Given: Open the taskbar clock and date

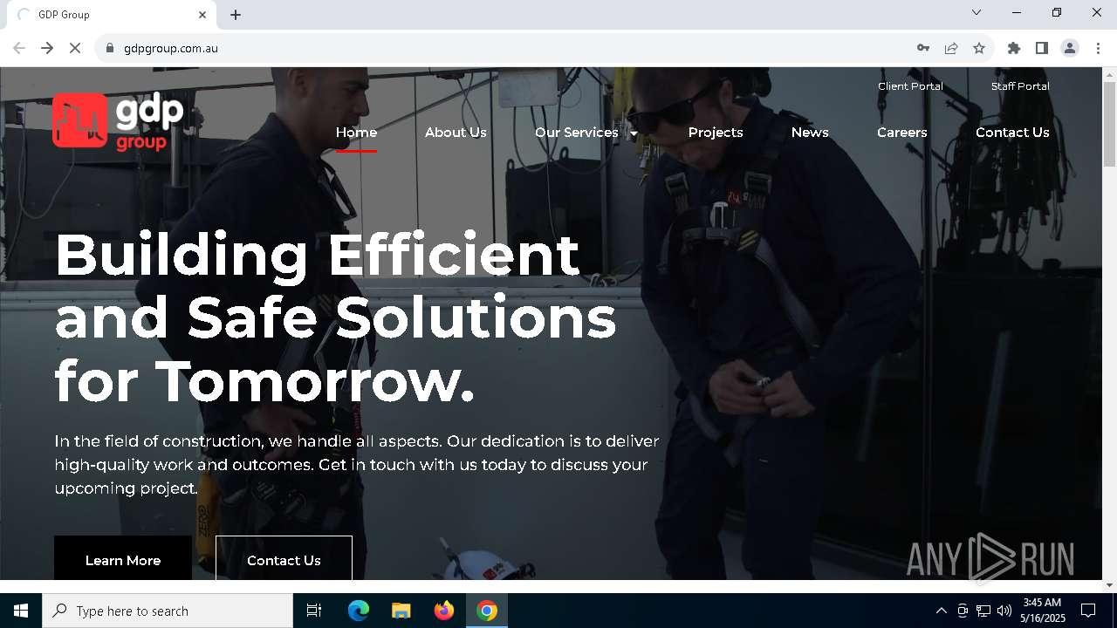Looking at the screenshot, I should 1043,611.
